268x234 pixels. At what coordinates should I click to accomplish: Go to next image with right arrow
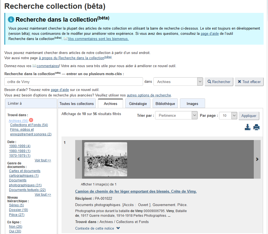257,159
